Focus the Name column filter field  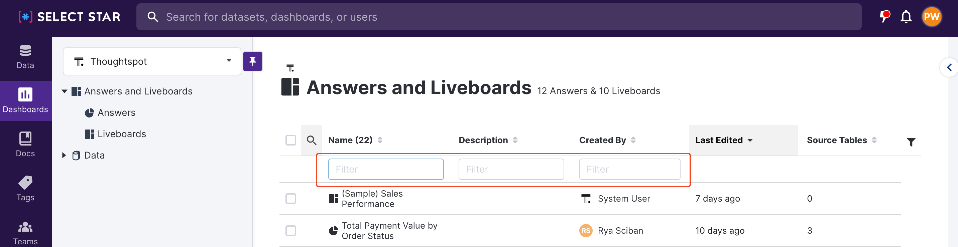tap(386, 169)
